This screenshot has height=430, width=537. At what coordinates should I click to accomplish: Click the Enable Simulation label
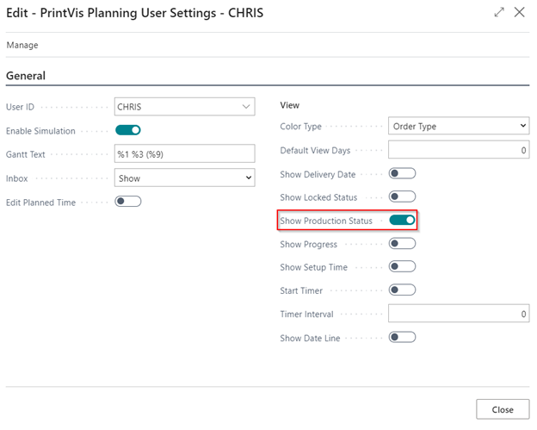click(40, 131)
